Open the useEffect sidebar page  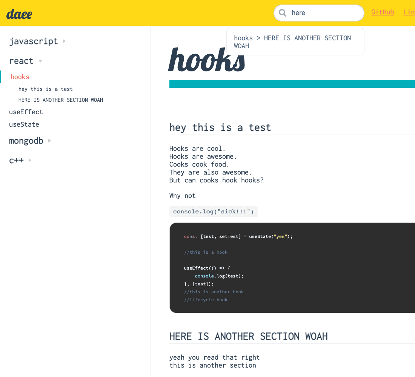[x=26, y=112]
